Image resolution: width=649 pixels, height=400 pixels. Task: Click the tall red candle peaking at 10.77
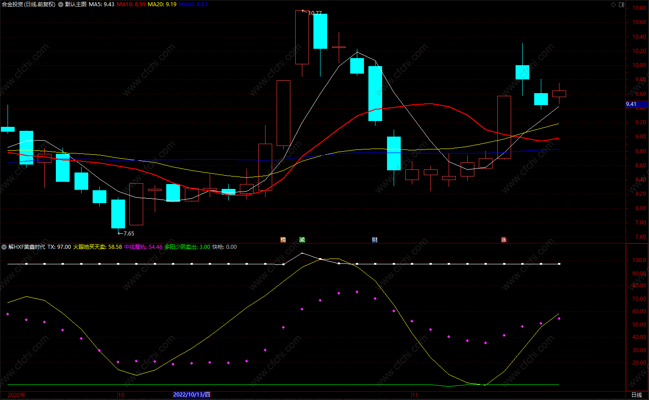click(302, 38)
